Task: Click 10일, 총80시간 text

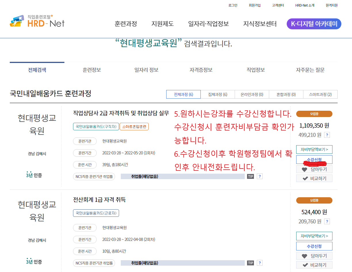Action: click(x=114, y=251)
